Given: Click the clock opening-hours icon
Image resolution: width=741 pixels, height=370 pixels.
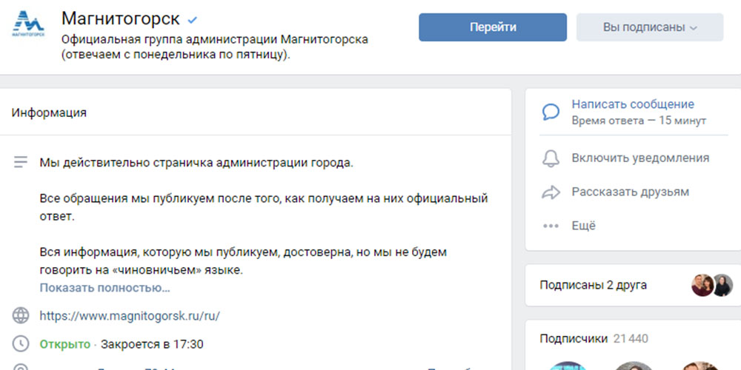Looking at the screenshot, I should tap(20, 344).
